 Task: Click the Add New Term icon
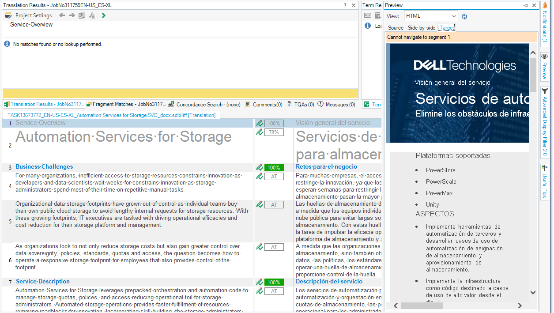tap(377, 15)
